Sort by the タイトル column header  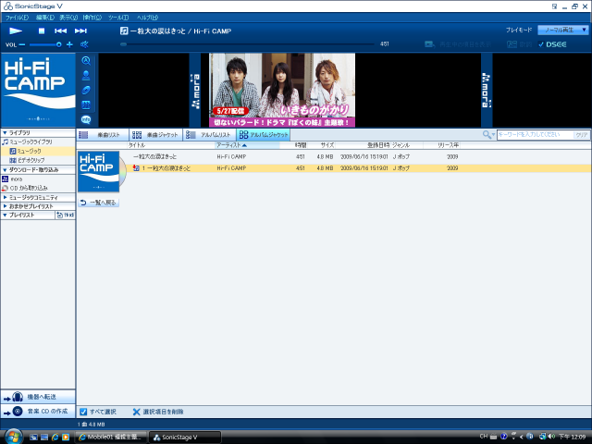[137, 145]
